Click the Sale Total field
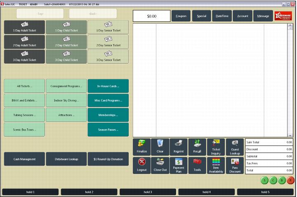 (269, 142)
